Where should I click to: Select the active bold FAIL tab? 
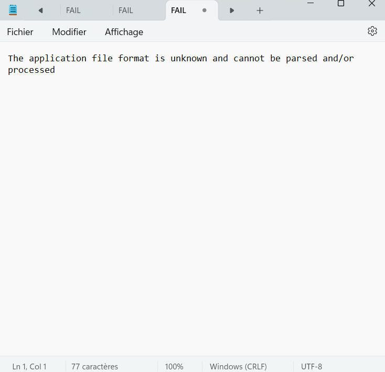tap(179, 10)
